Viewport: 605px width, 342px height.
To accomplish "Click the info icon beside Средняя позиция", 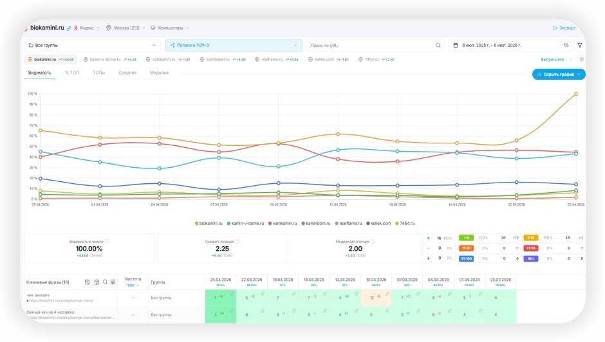I will (x=237, y=241).
